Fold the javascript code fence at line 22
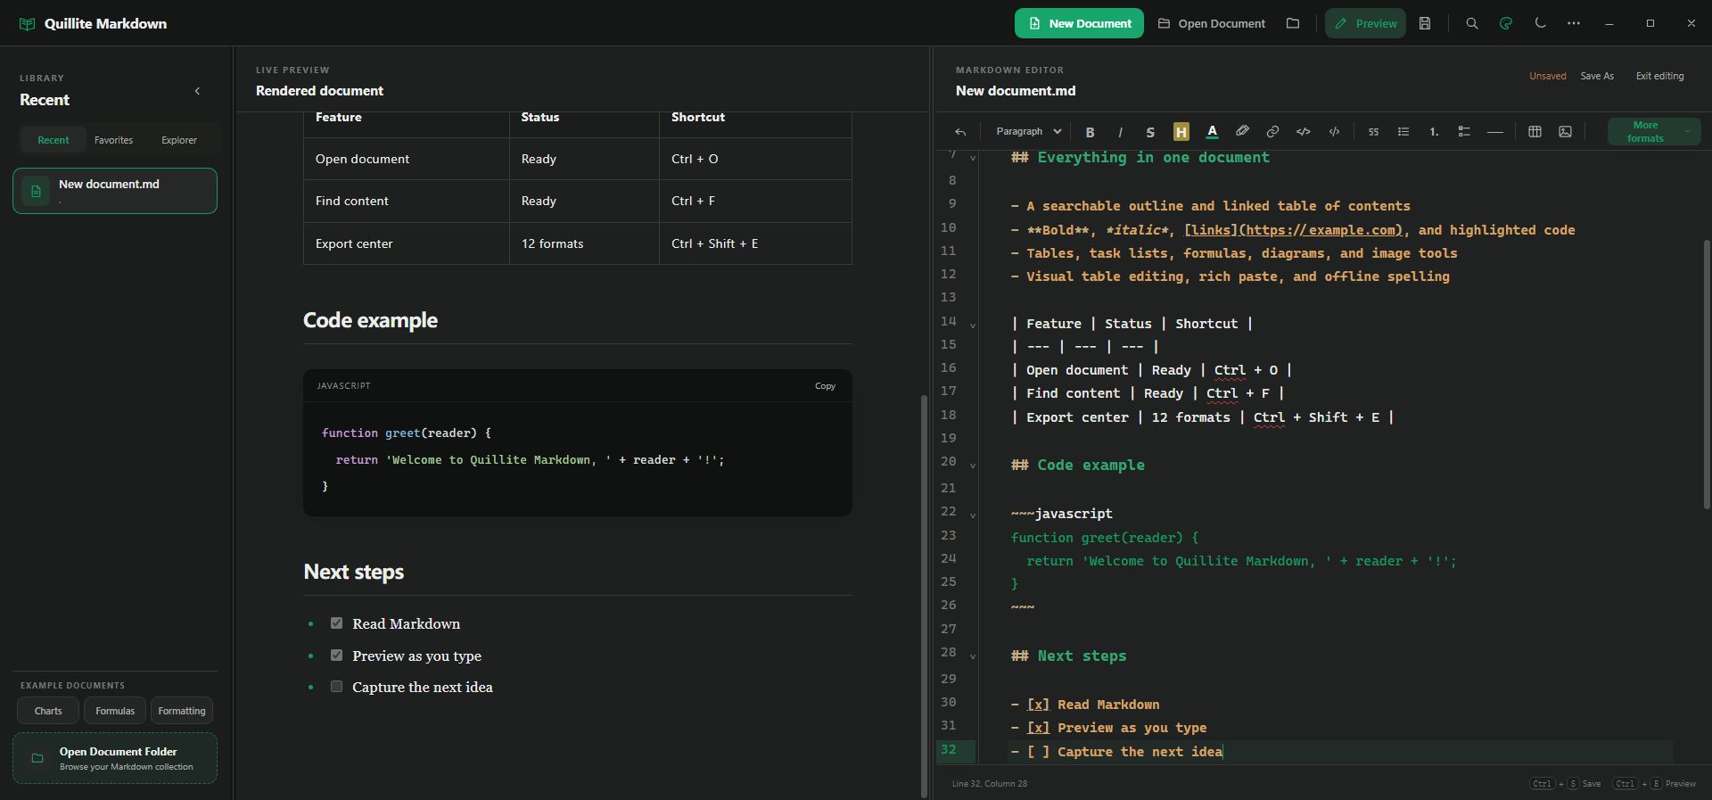This screenshot has height=800, width=1712. point(973,515)
